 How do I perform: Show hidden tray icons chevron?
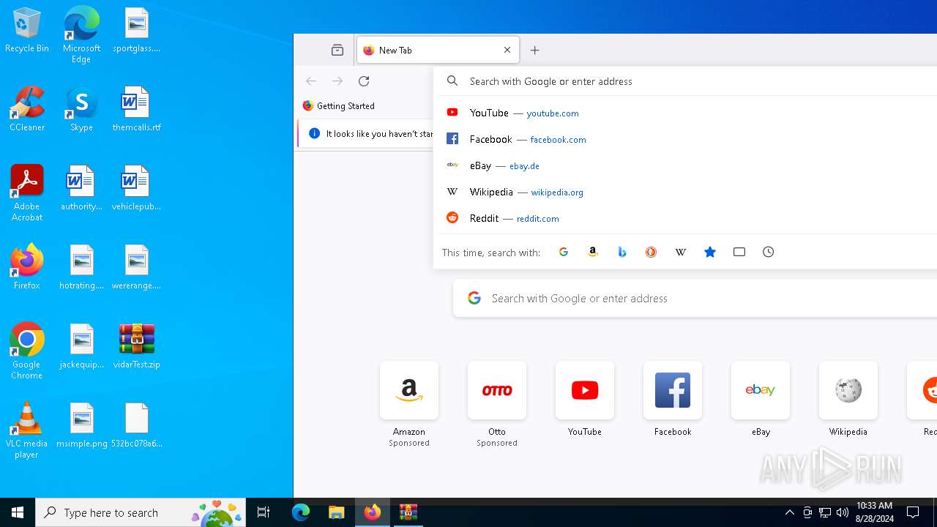[x=789, y=512]
